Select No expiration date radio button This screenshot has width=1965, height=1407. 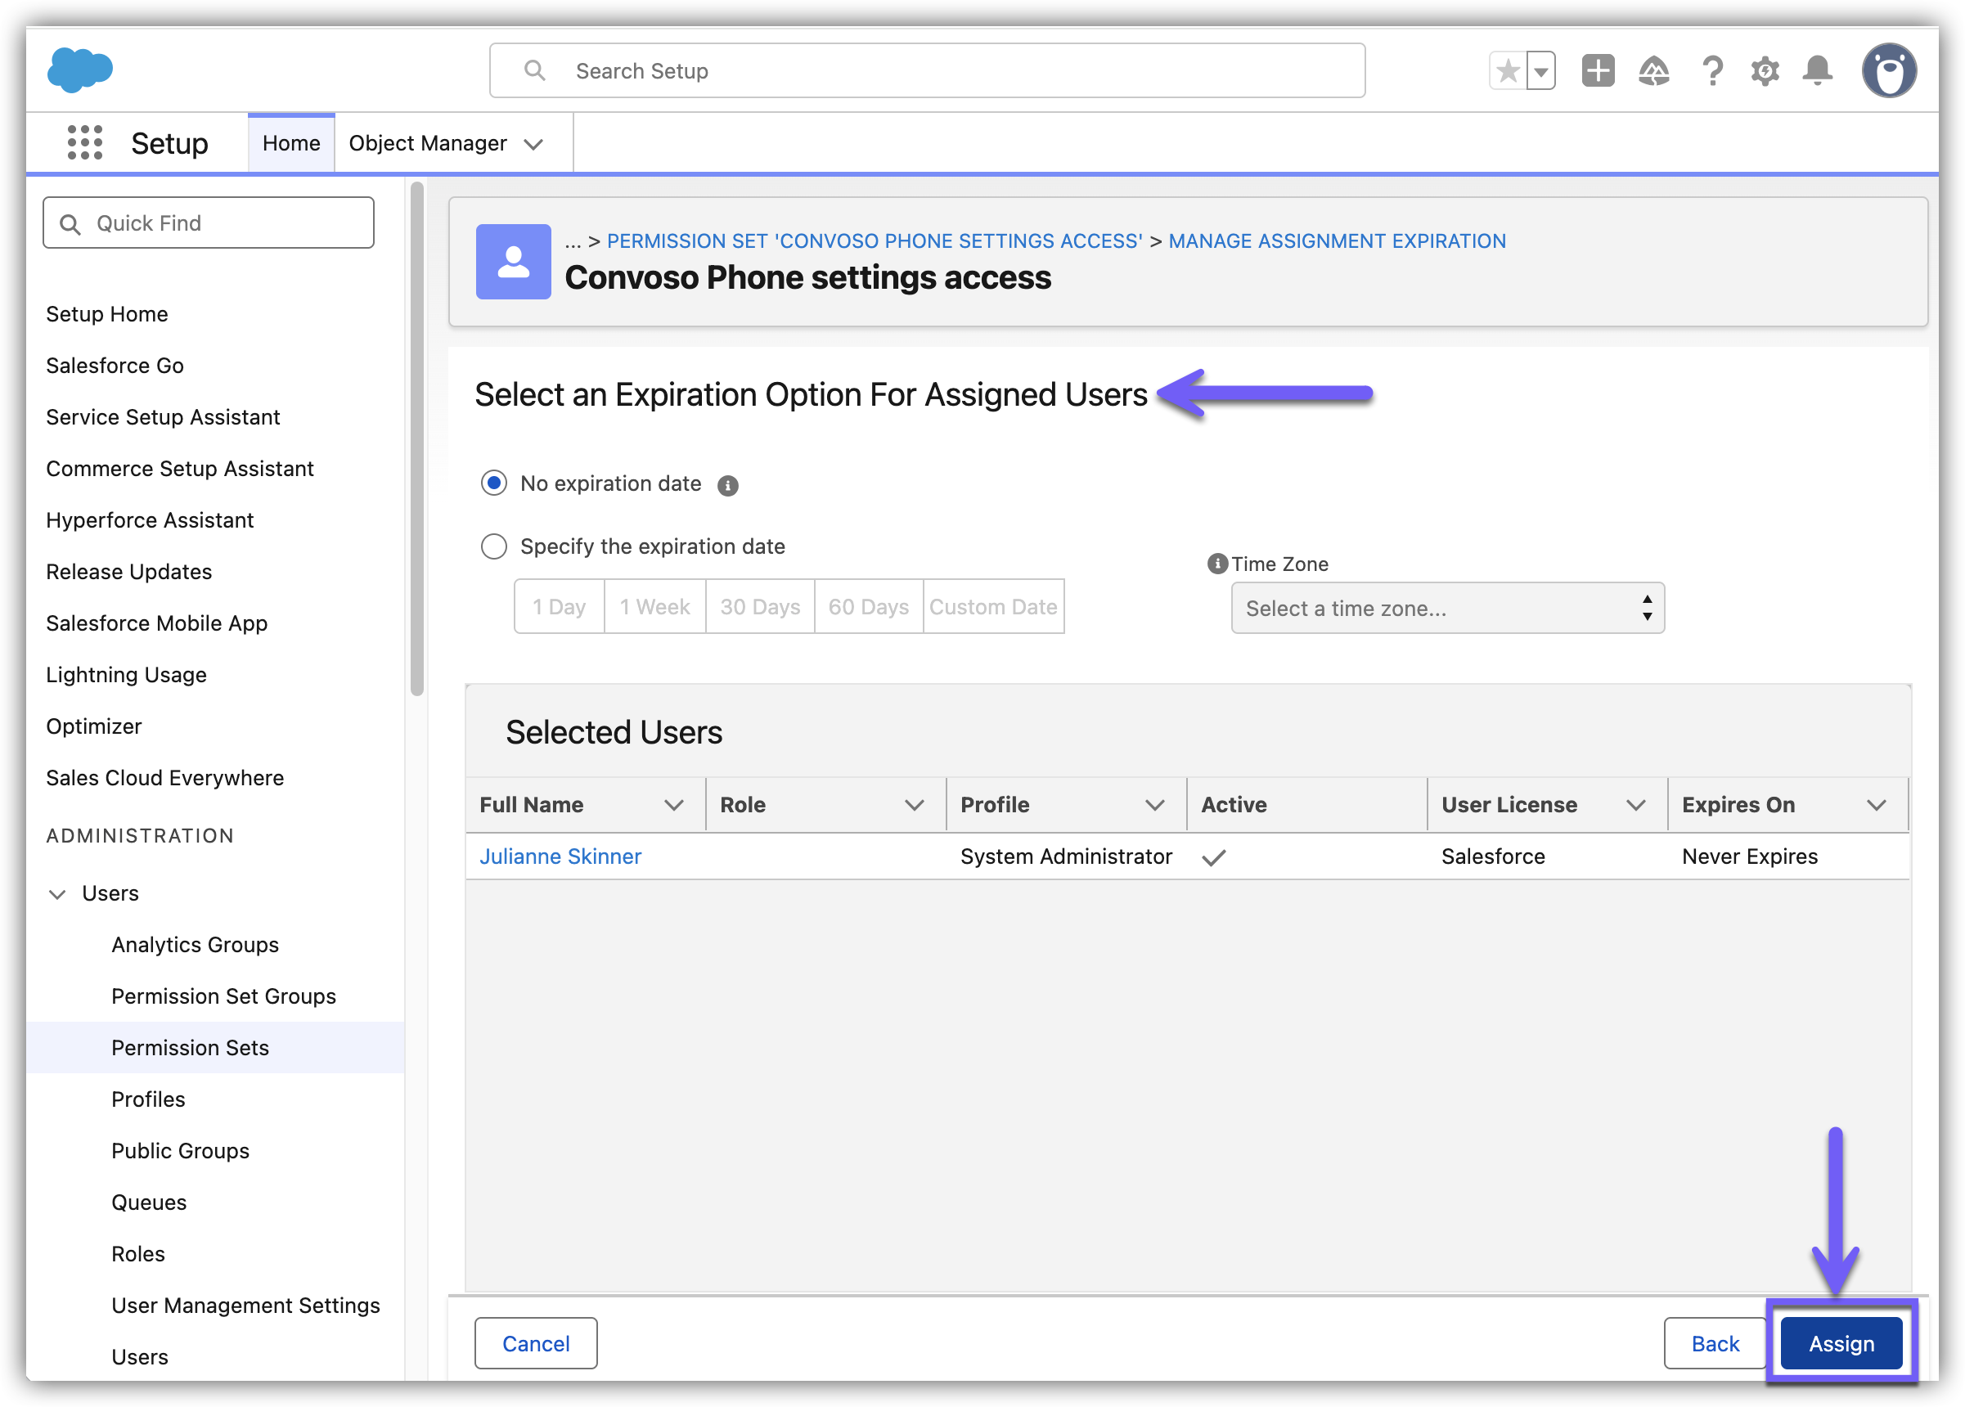(x=494, y=483)
